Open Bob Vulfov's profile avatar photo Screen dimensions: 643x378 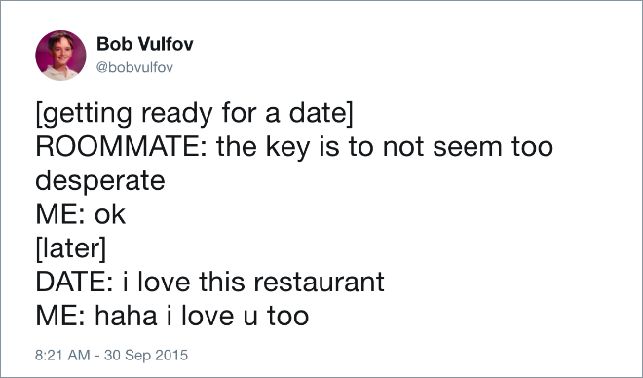click(x=60, y=56)
